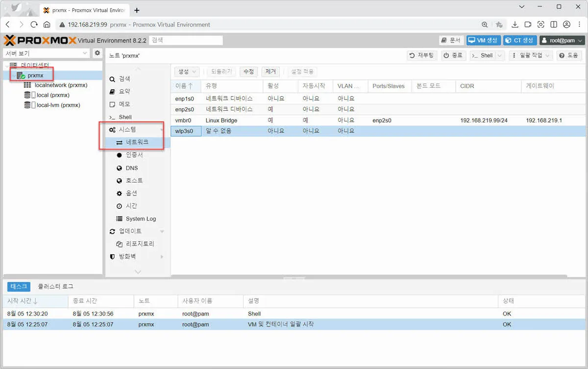Screen dimensions: 588x369
Task: Click the side menu scroll-down chevron
Action: point(138,271)
